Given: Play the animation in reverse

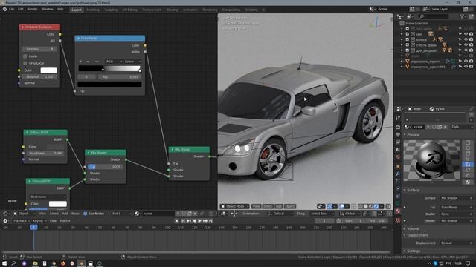Looking at the screenshot, I should (x=194, y=221).
